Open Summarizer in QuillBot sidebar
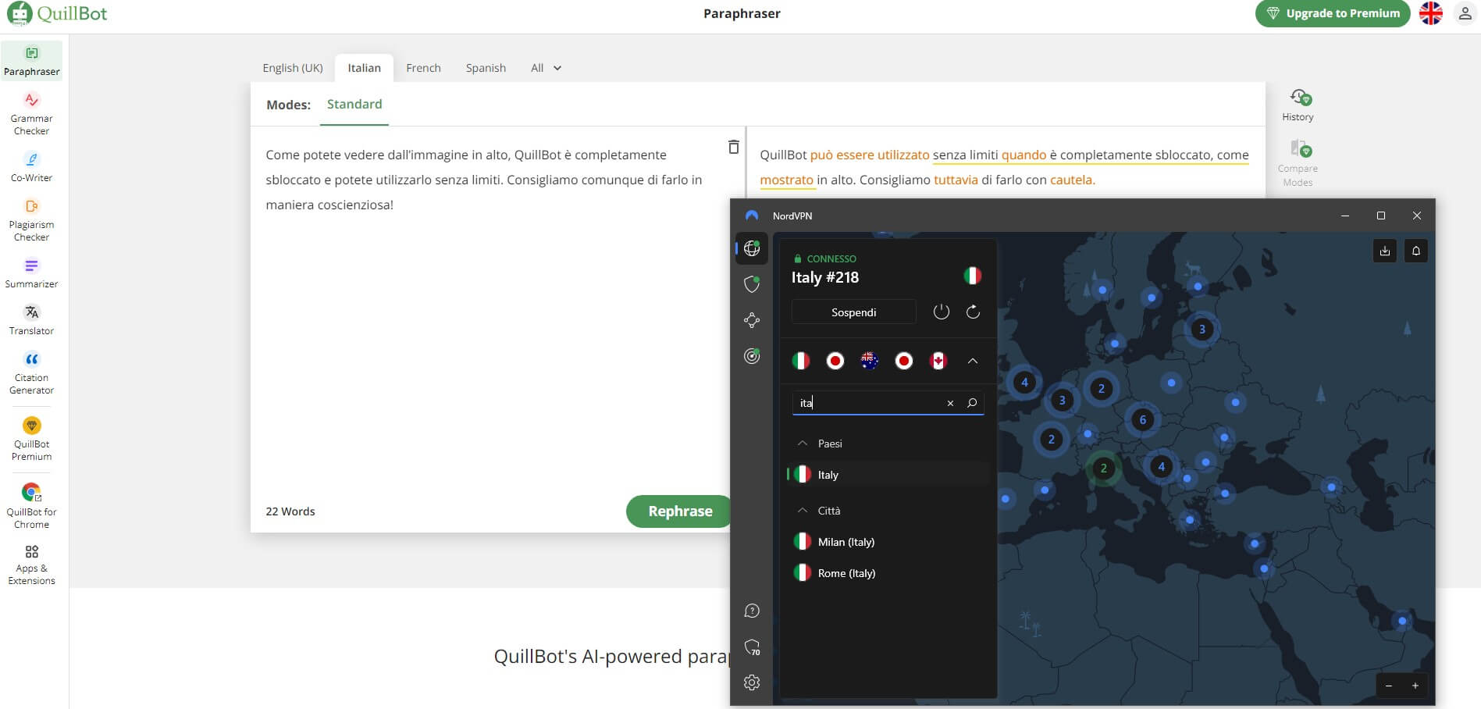Screen dimensions: 1481x709 point(31,273)
